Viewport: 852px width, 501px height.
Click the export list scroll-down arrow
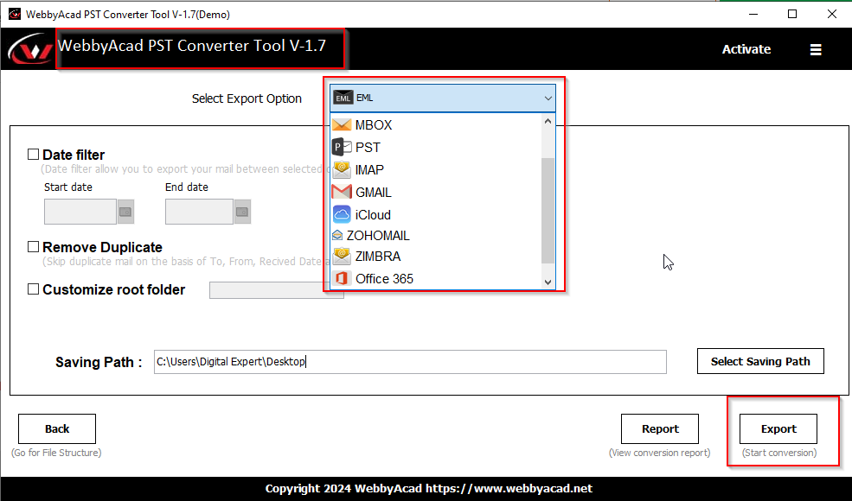[548, 282]
